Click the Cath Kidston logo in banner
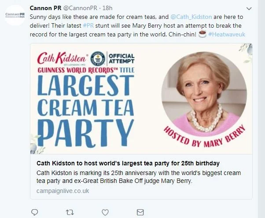The image size is (265, 218). [63, 58]
